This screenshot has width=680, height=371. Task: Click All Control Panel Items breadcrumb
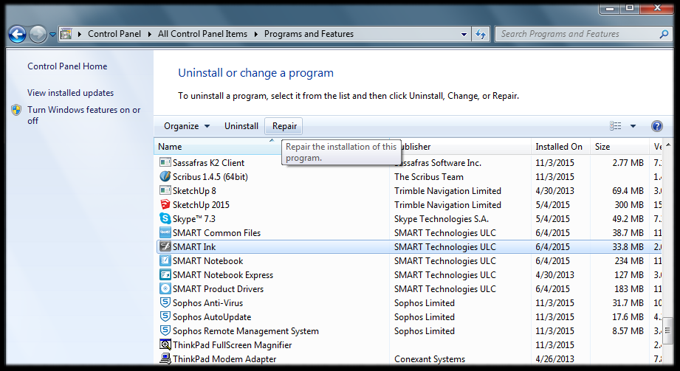[203, 34]
